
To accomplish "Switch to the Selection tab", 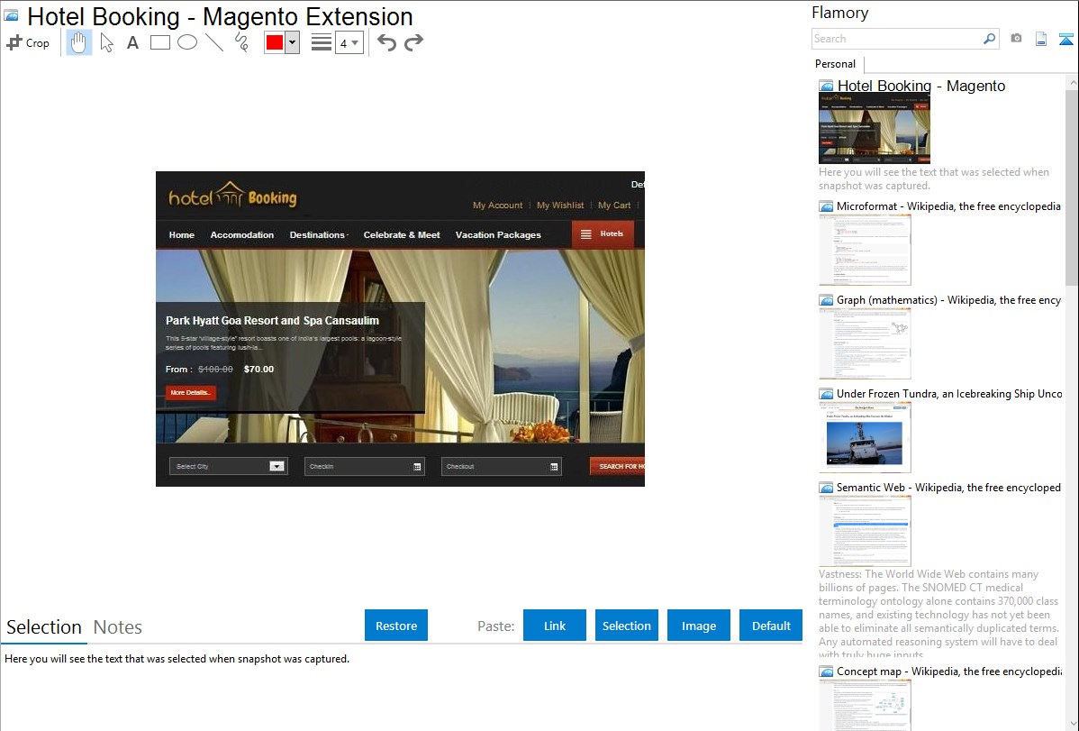I will coord(44,627).
